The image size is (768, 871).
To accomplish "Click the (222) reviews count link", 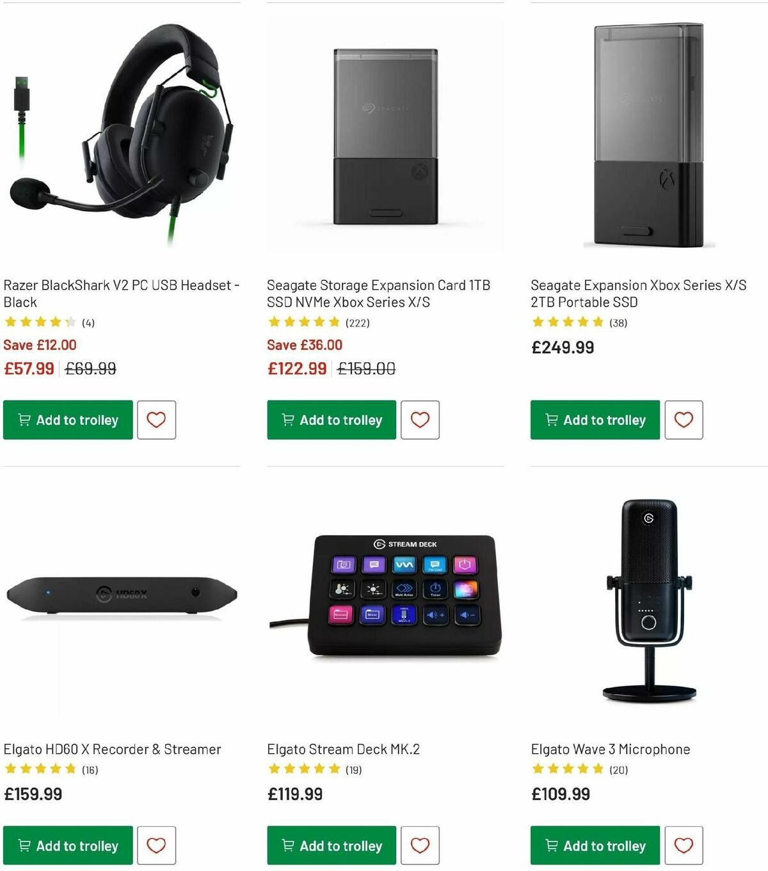I will (358, 323).
